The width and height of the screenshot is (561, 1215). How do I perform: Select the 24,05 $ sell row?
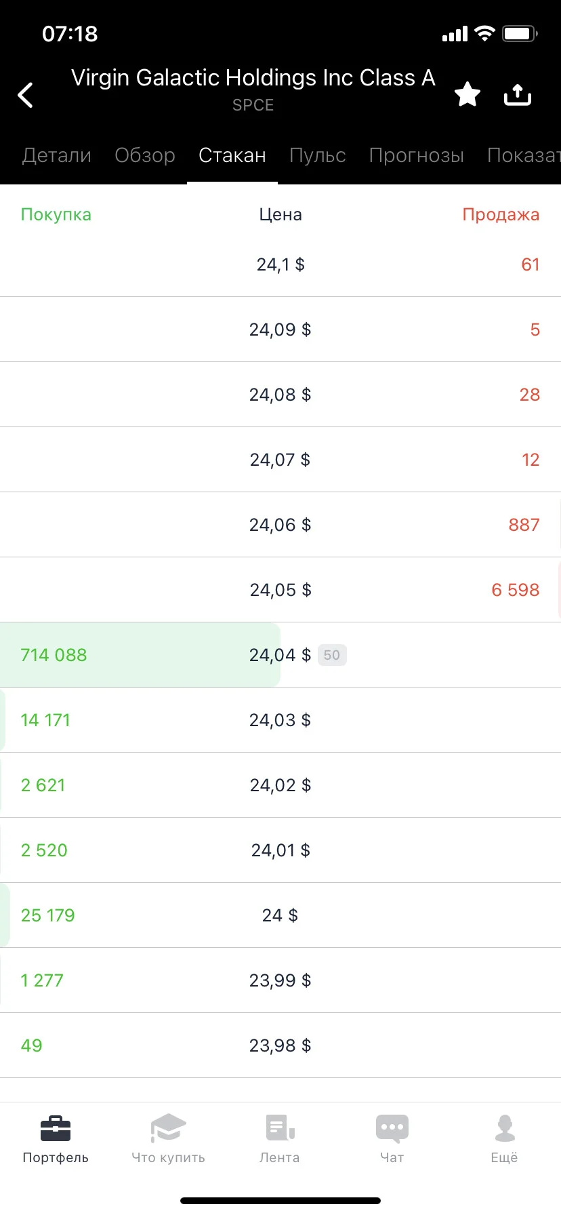[280, 590]
